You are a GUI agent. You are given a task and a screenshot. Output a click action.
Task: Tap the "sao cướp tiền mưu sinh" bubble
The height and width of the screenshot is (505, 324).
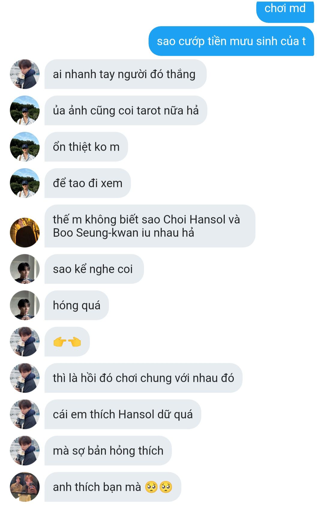231,41
